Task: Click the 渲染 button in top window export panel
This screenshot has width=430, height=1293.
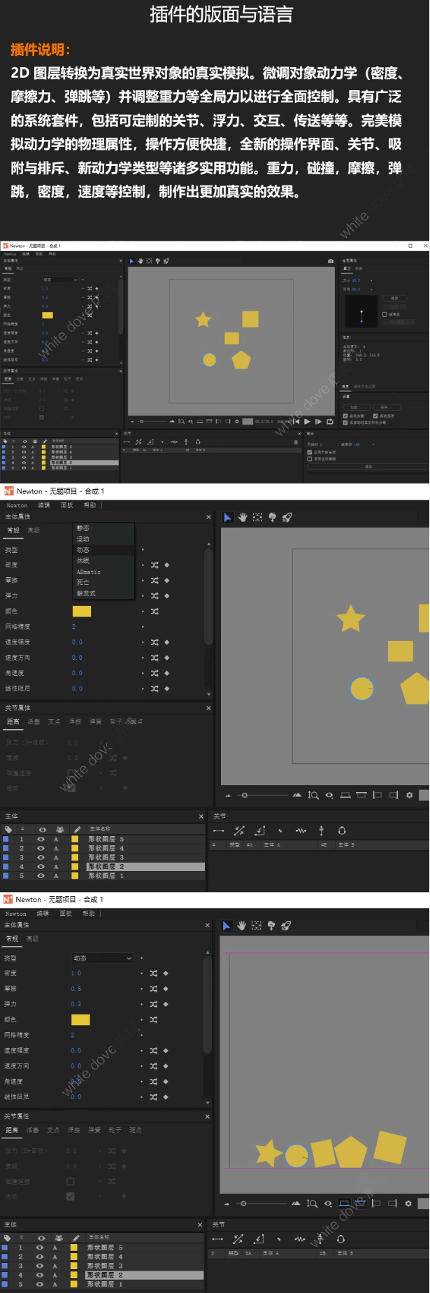Action: [368, 467]
